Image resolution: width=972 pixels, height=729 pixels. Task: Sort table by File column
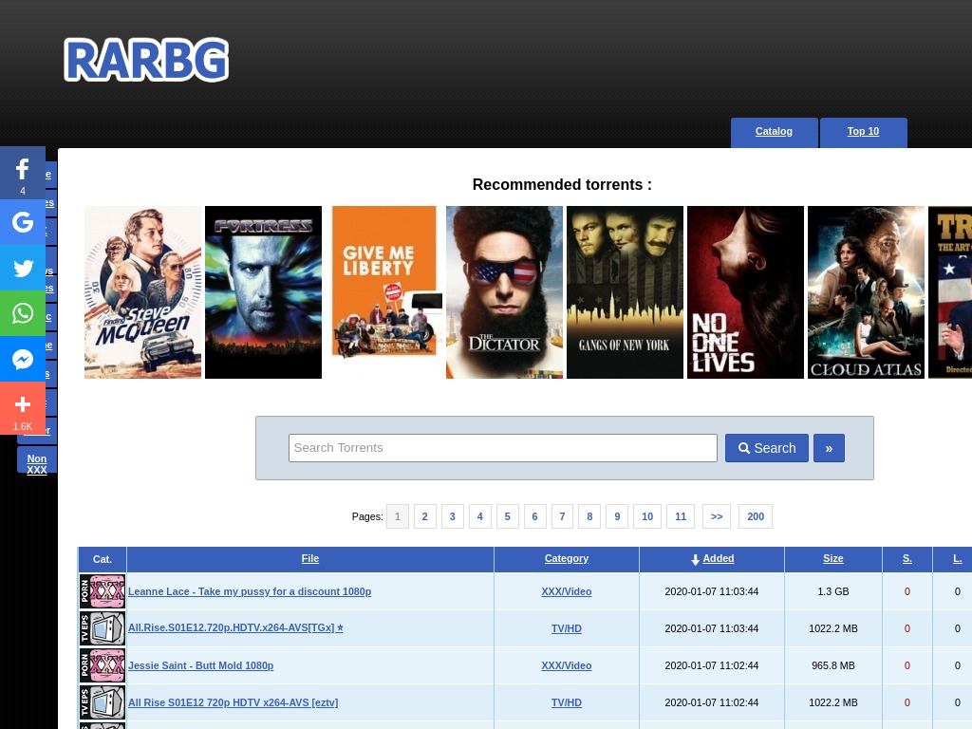click(310, 558)
